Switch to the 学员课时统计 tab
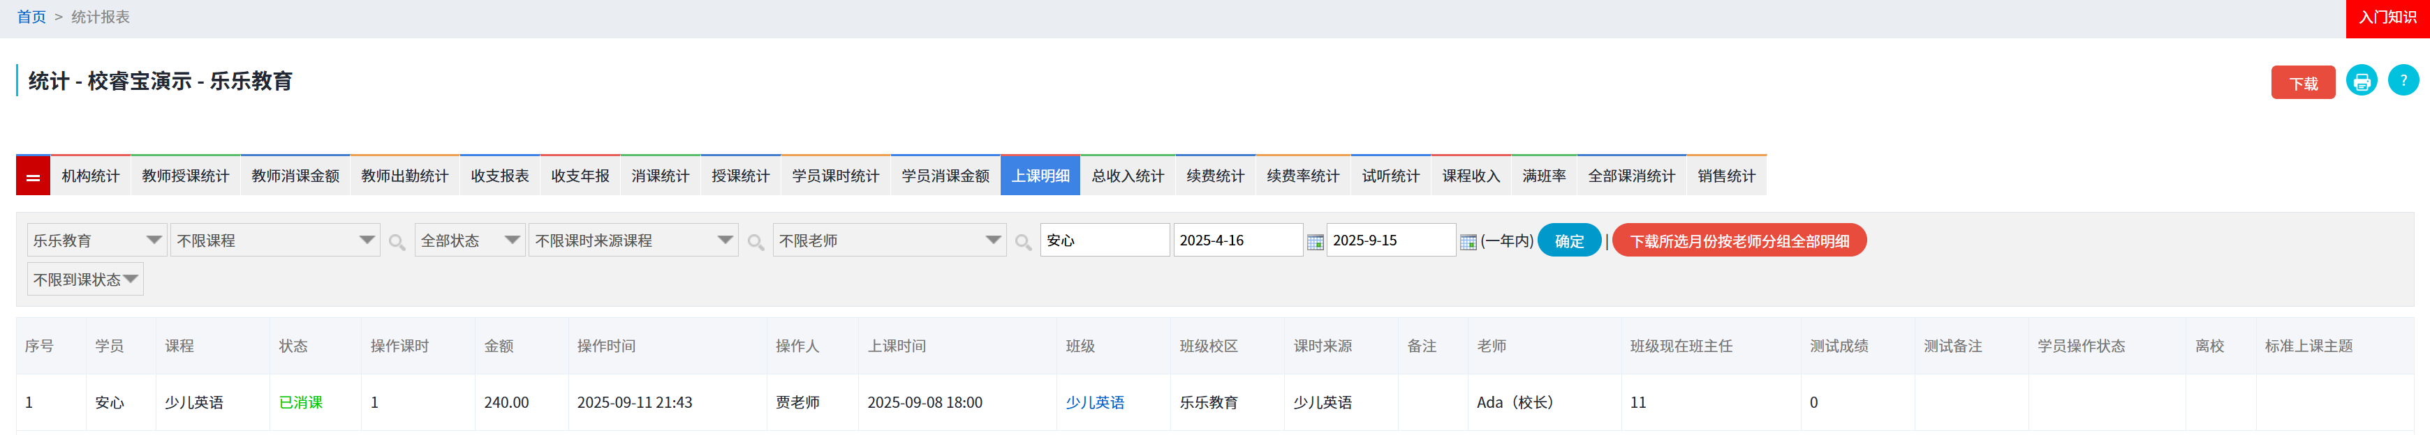 click(836, 176)
